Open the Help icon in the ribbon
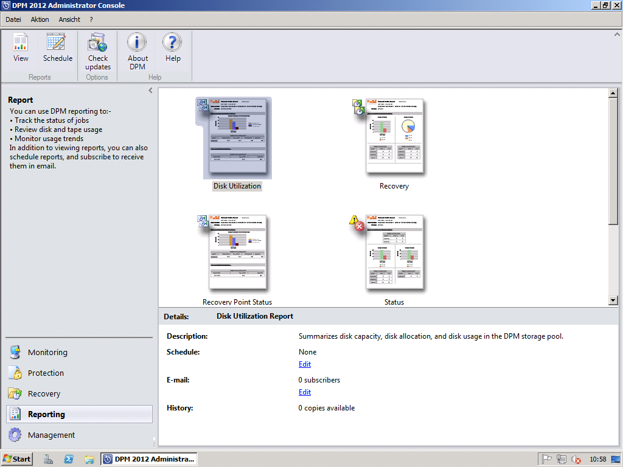 (x=173, y=47)
